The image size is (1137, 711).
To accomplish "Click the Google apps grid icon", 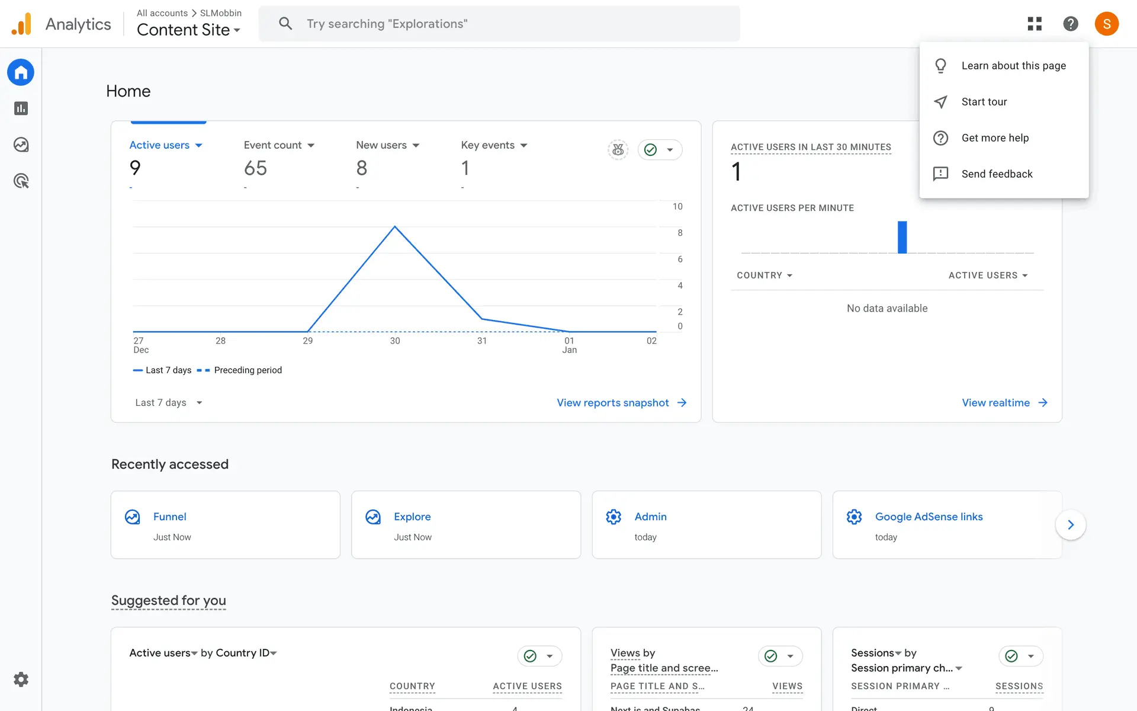I will coord(1034,24).
